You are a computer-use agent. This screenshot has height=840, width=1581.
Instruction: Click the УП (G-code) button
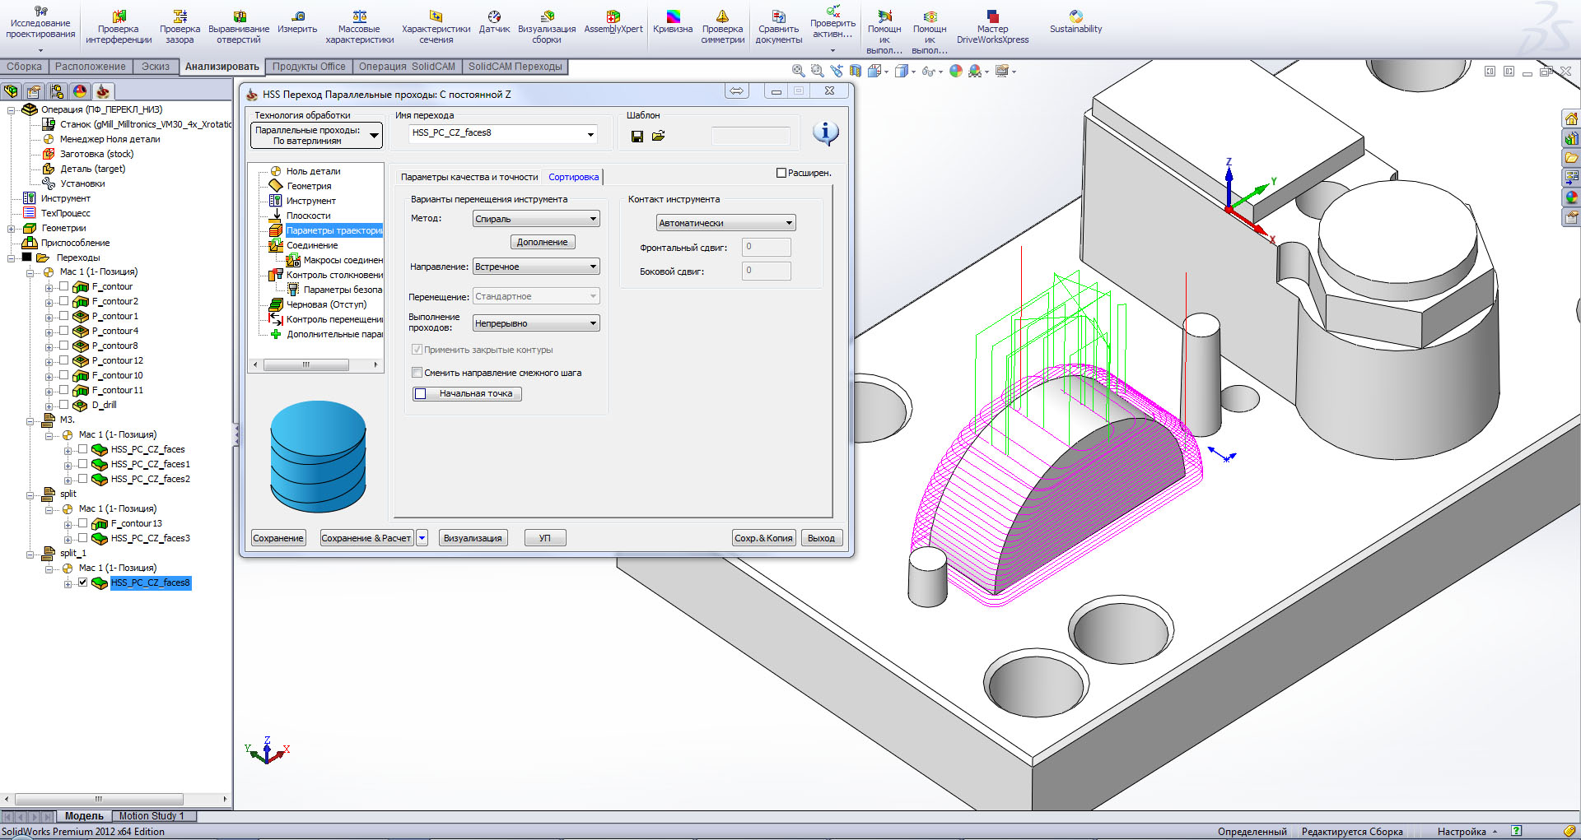pos(544,538)
